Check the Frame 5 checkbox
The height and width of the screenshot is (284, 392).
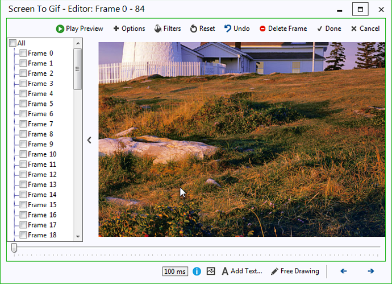(x=23, y=104)
